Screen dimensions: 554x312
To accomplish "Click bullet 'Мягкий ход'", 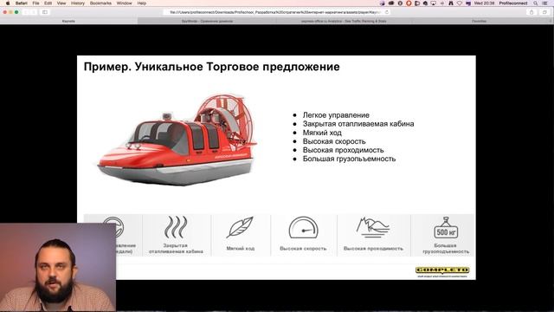I will [322, 133].
